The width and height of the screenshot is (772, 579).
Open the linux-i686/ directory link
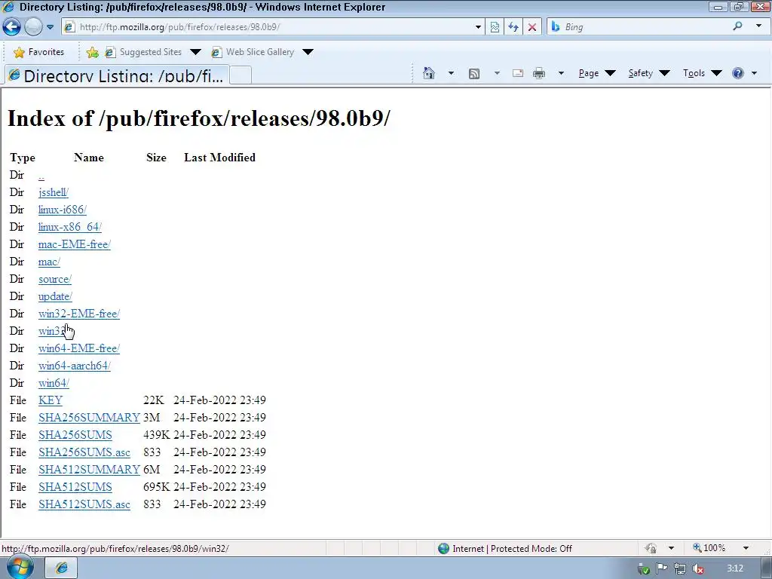tap(62, 210)
